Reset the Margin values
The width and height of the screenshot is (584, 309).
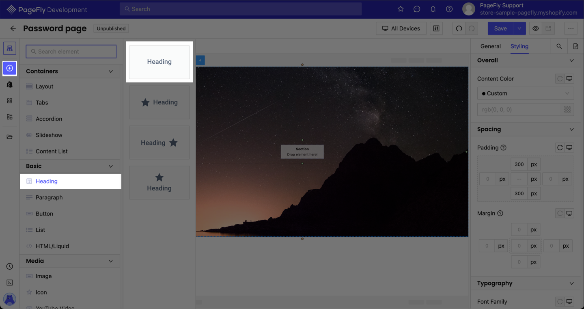(x=560, y=214)
